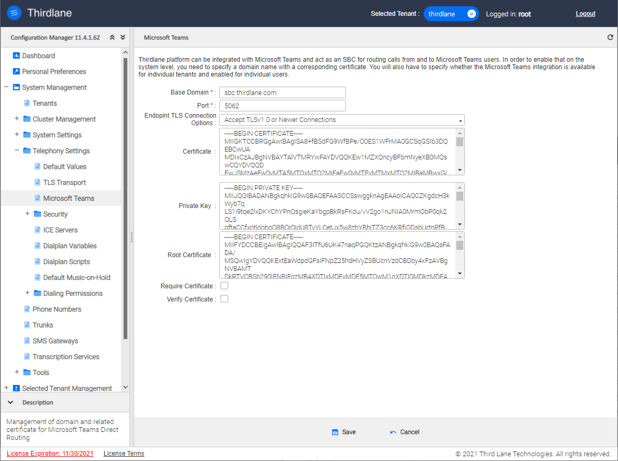
Task: Open the Tenants page
Action: tap(44, 103)
